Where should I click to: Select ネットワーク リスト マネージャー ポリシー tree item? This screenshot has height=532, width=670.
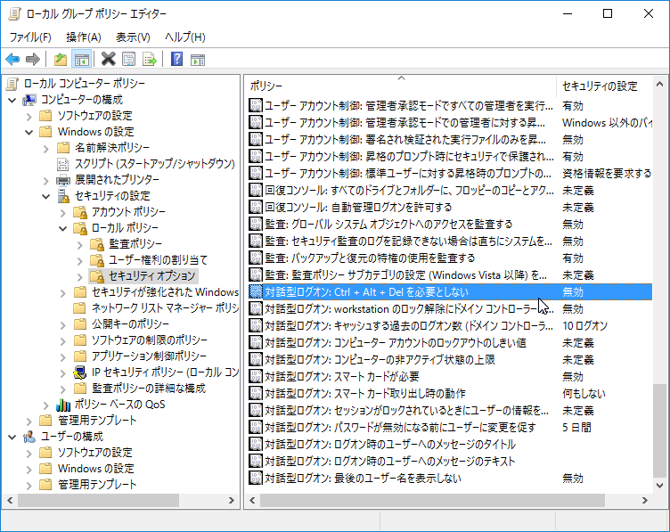click(x=165, y=308)
